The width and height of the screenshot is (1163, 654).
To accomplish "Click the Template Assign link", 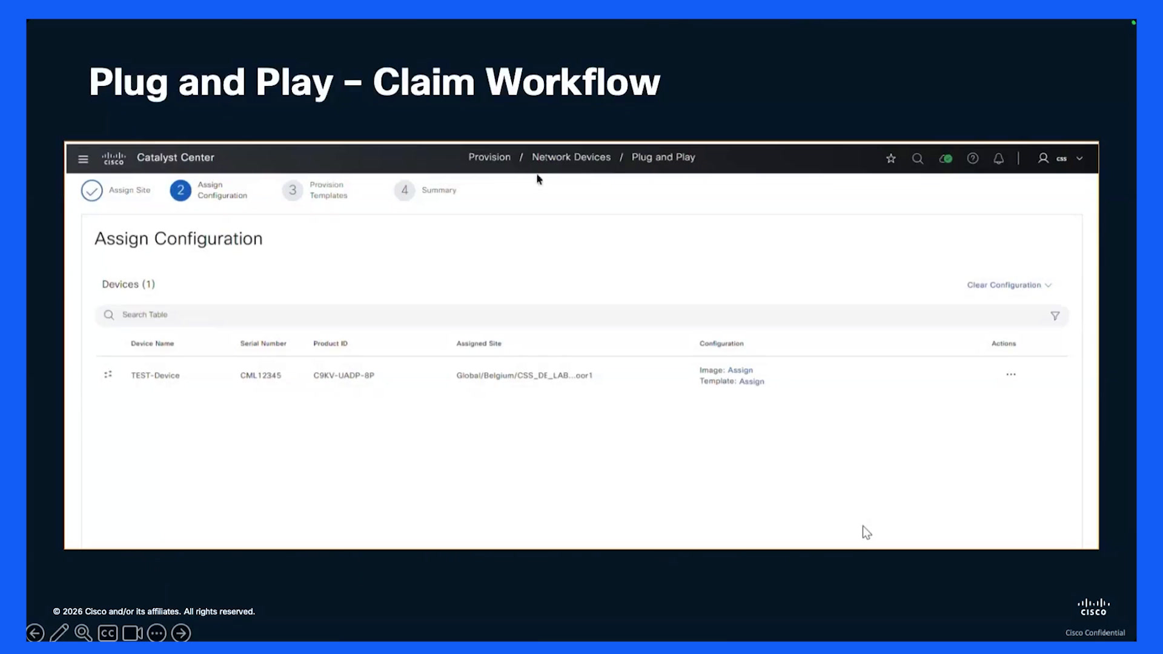I will click(x=751, y=381).
